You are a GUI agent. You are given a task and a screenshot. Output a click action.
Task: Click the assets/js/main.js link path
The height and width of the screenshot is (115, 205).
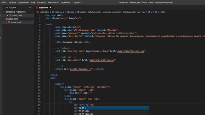coord(80,69)
